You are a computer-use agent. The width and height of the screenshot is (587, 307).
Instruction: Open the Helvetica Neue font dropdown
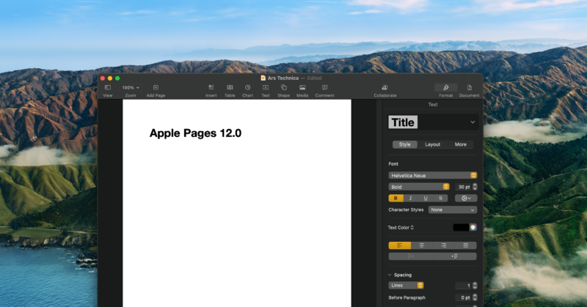[433, 175]
